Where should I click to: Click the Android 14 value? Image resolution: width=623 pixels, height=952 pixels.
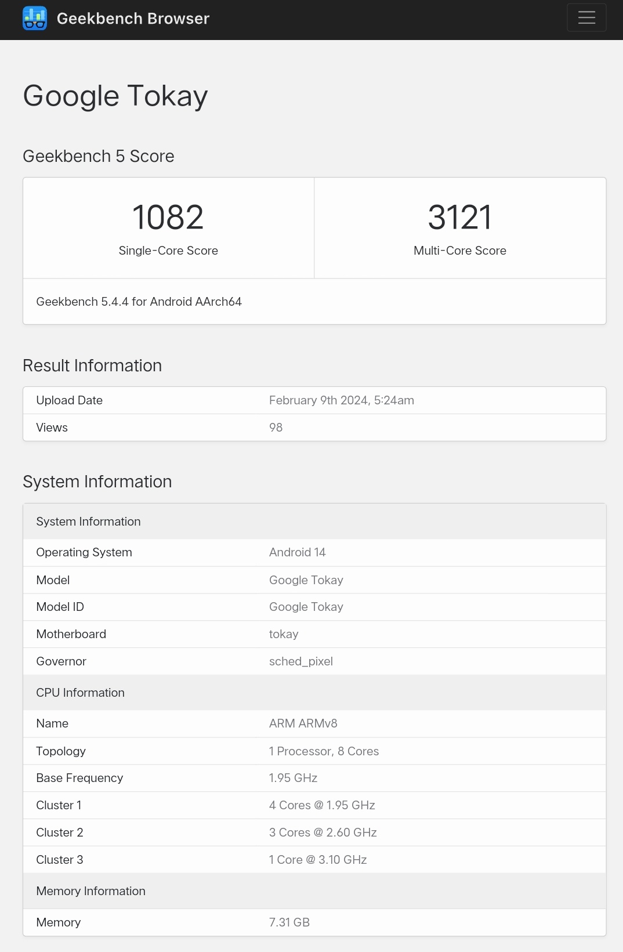pos(298,552)
